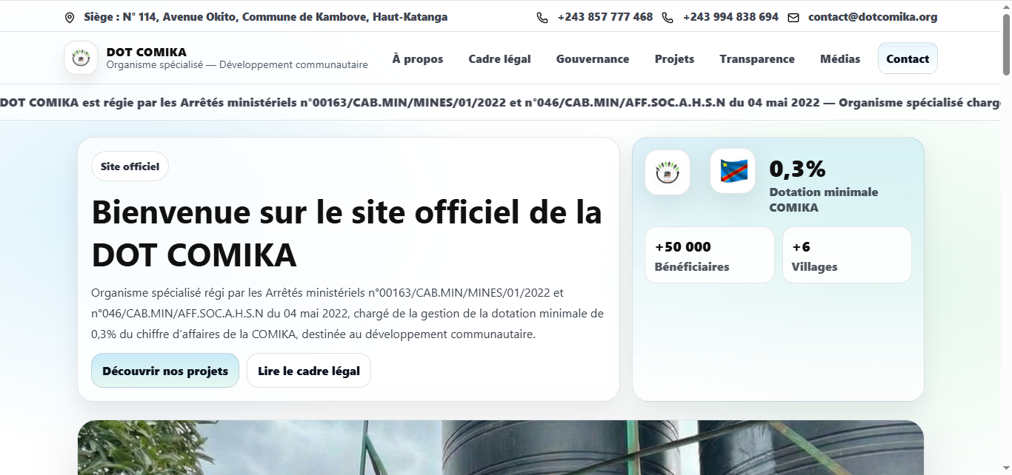Screen dimensions: 1012x475
Task: Click the second phone handset icon
Action: click(x=668, y=16)
